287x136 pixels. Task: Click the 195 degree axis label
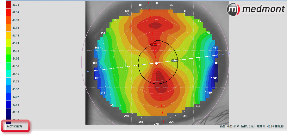(x=97, y=78)
